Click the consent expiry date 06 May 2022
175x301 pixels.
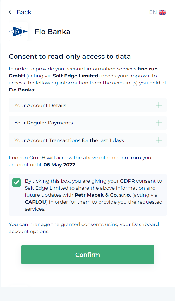point(59,165)
